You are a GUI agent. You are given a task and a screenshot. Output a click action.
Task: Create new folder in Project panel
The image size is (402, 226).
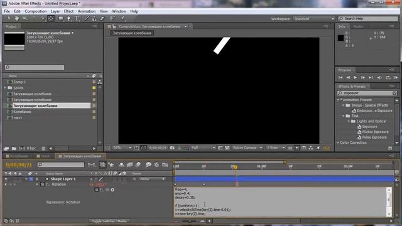14,148
